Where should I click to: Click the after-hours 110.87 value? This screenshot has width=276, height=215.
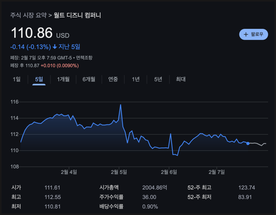pyautogui.click(x=32, y=66)
